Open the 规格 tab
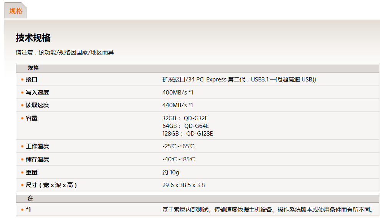The width and height of the screenshot is (380, 222). pyautogui.click(x=16, y=11)
